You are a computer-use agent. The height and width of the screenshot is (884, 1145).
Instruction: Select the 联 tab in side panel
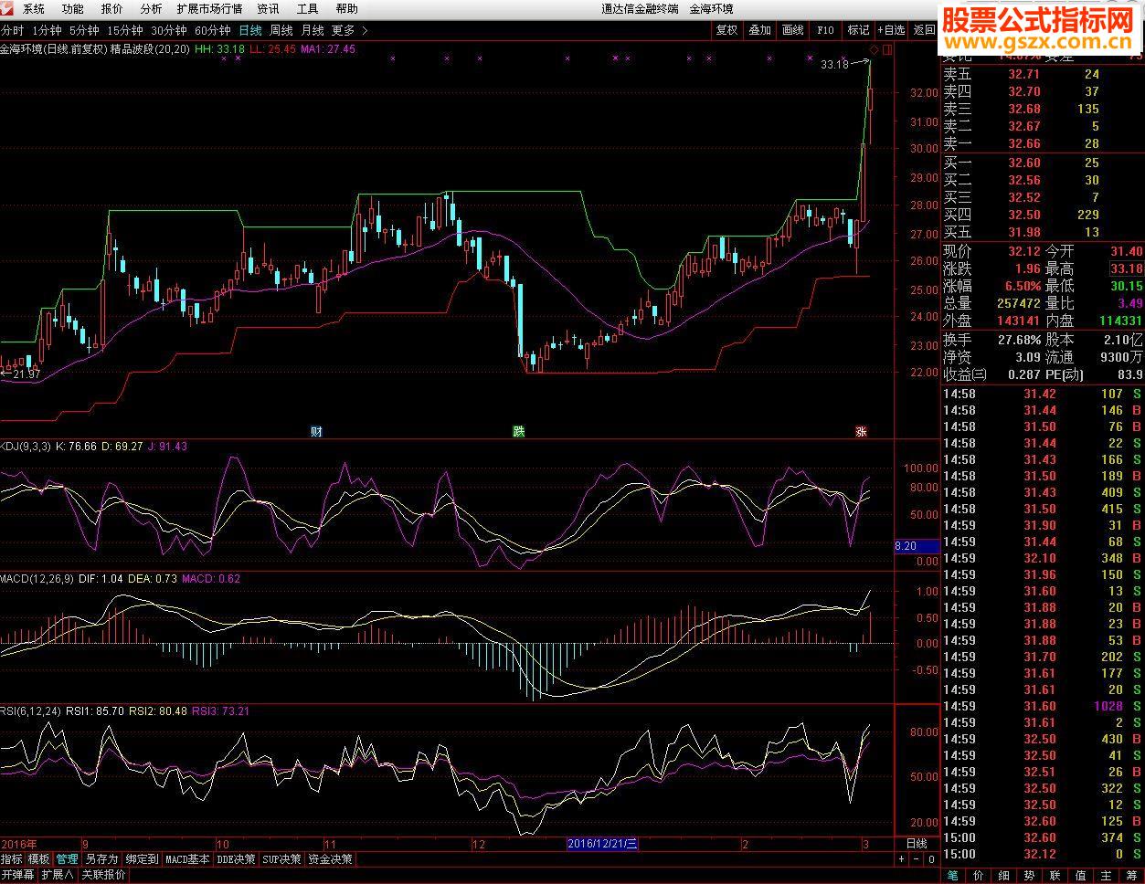click(1055, 875)
